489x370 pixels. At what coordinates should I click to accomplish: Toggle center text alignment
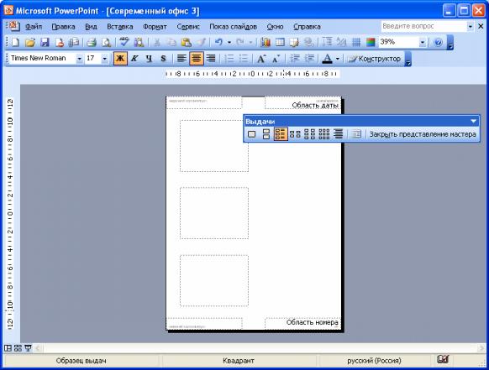tap(197, 59)
